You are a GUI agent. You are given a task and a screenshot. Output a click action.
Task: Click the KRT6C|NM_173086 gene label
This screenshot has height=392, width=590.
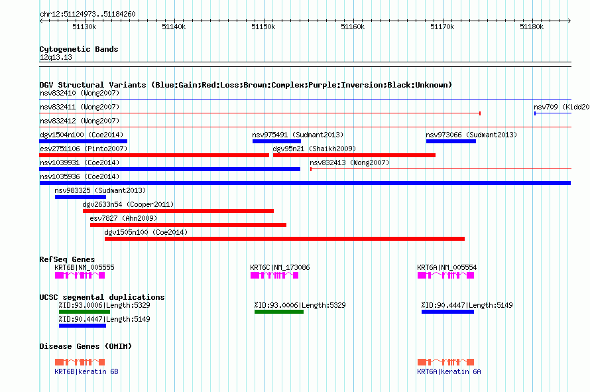point(280,267)
